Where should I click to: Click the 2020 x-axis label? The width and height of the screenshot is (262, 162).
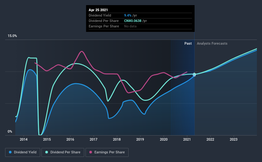(164, 139)
